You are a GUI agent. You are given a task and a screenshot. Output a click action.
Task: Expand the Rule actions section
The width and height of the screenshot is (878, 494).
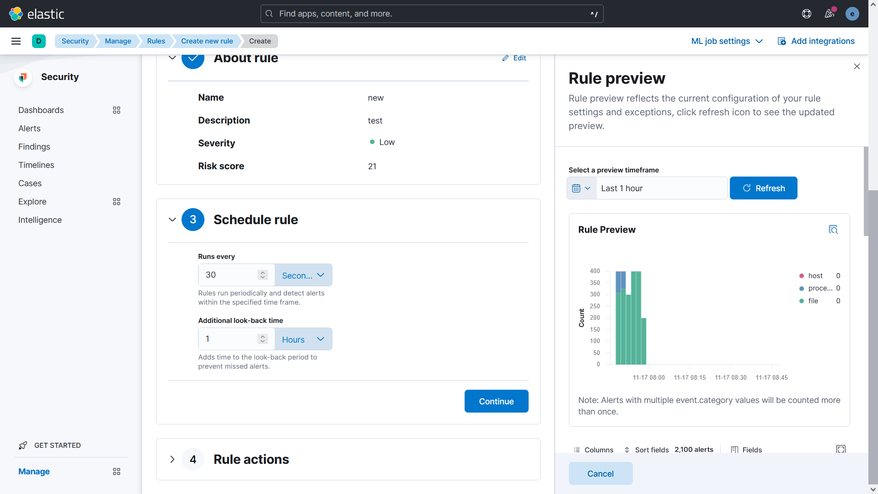click(172, 459)
